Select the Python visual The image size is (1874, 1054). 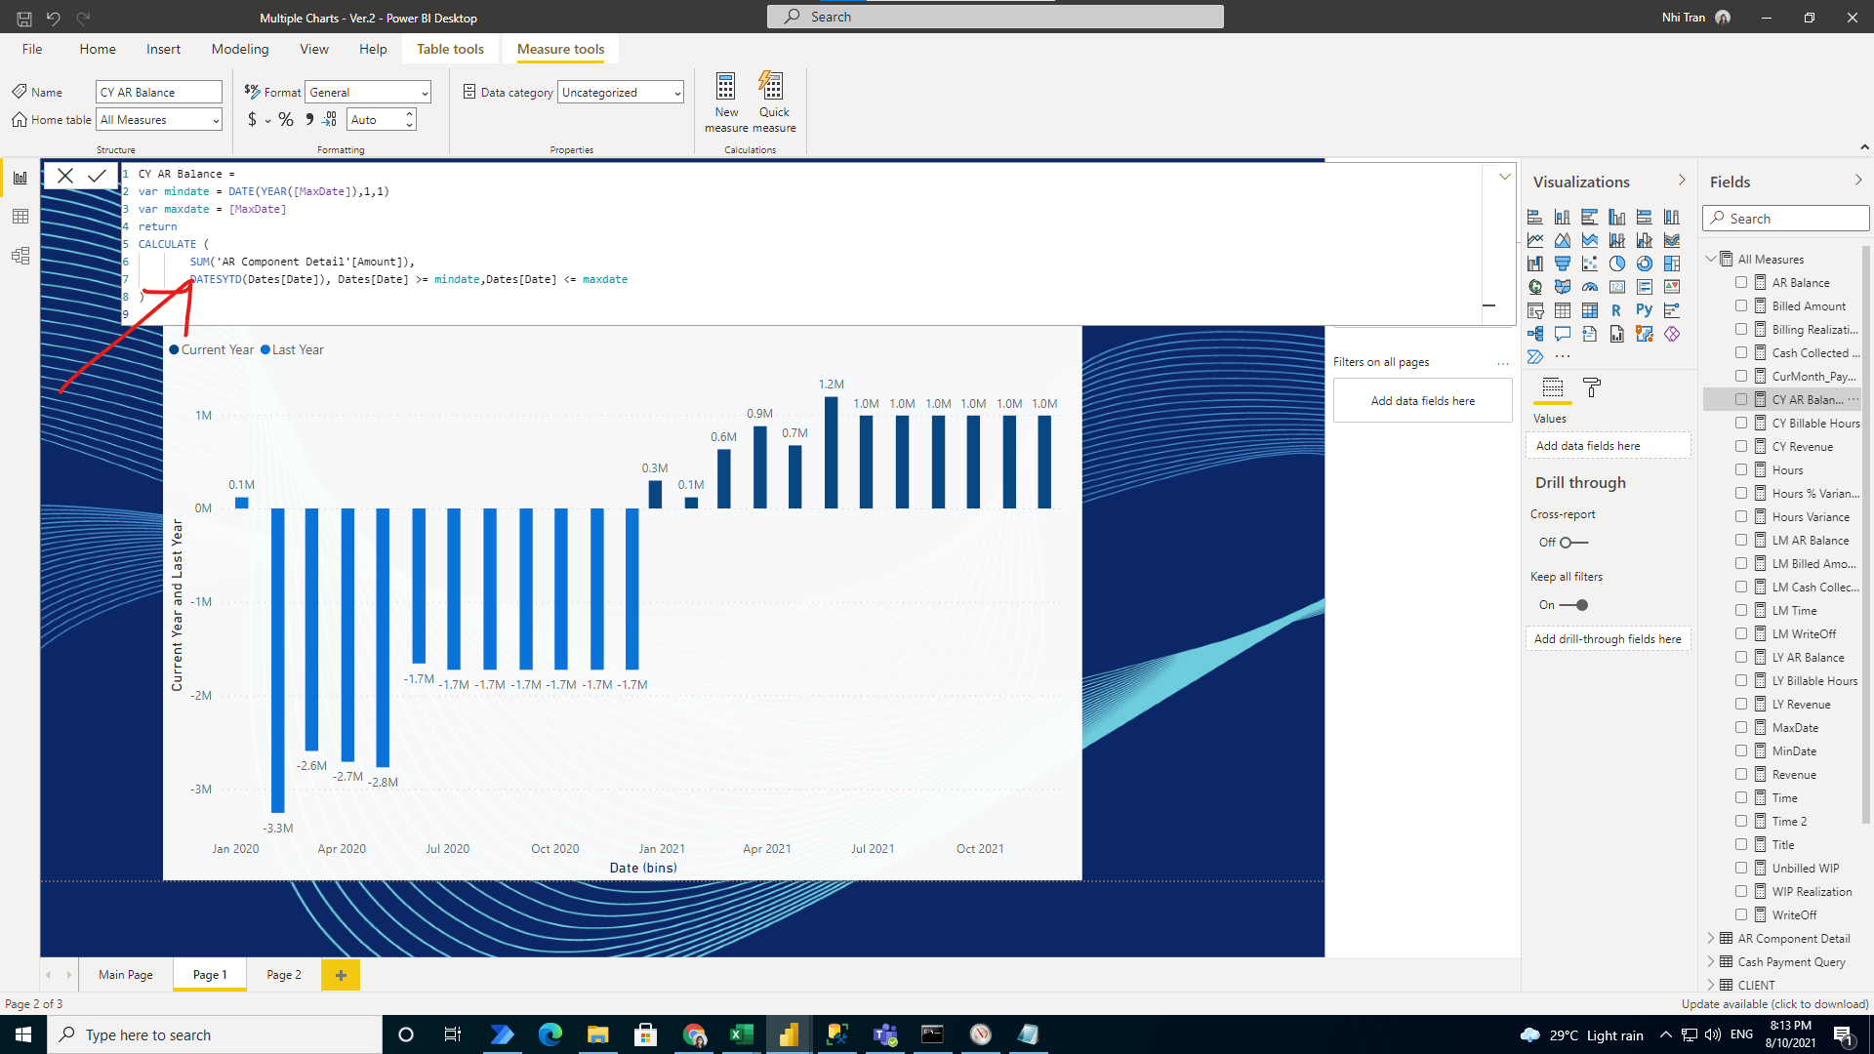pos(1645,310)
